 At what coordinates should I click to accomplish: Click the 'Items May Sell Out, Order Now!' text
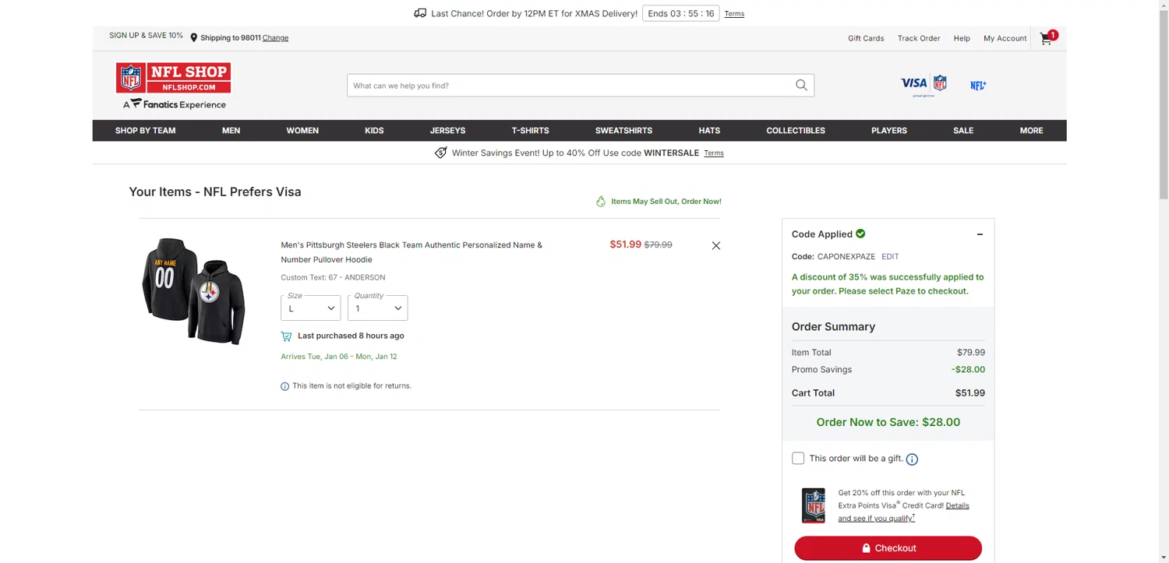click(666, 202)
